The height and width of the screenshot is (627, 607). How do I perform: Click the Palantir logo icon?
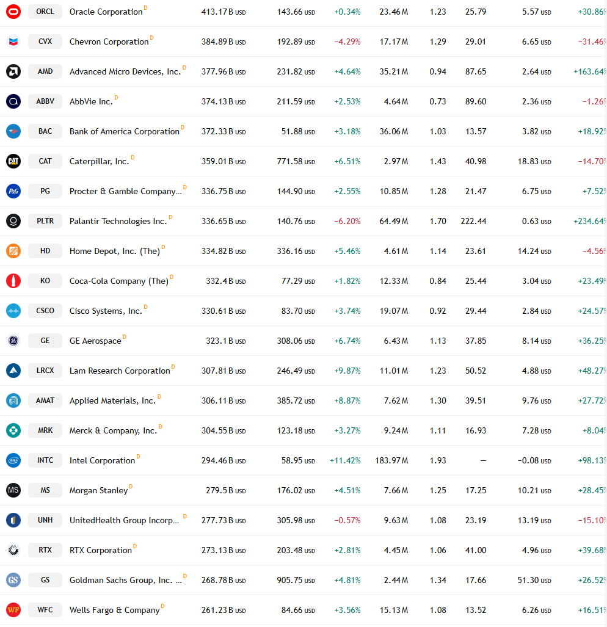[13, 221]
